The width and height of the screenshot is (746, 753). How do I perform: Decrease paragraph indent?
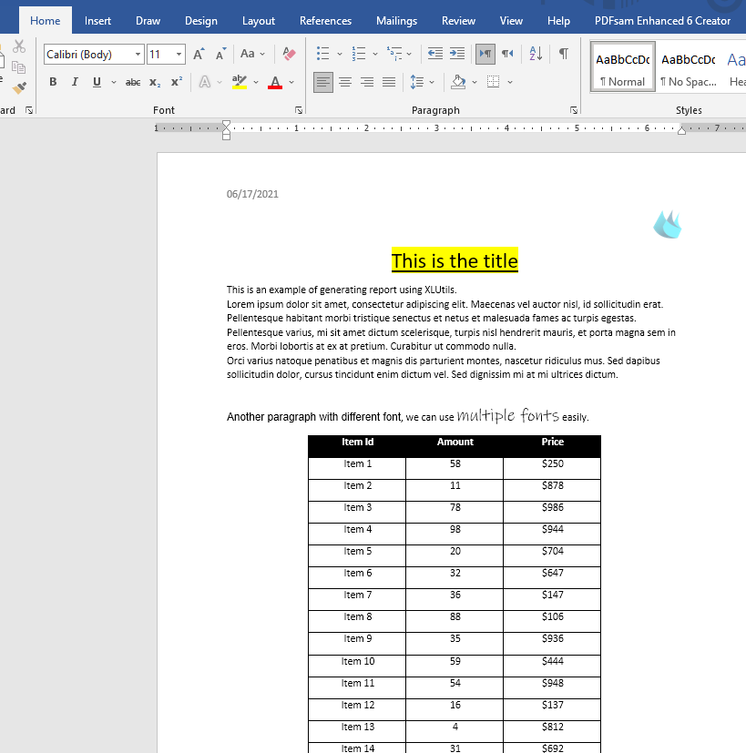(x=435, y=54)
